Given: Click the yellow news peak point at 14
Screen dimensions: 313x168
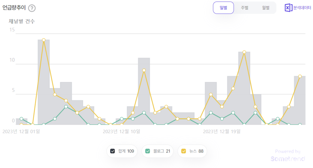Looking at the screenshot, I should [44, 40].
